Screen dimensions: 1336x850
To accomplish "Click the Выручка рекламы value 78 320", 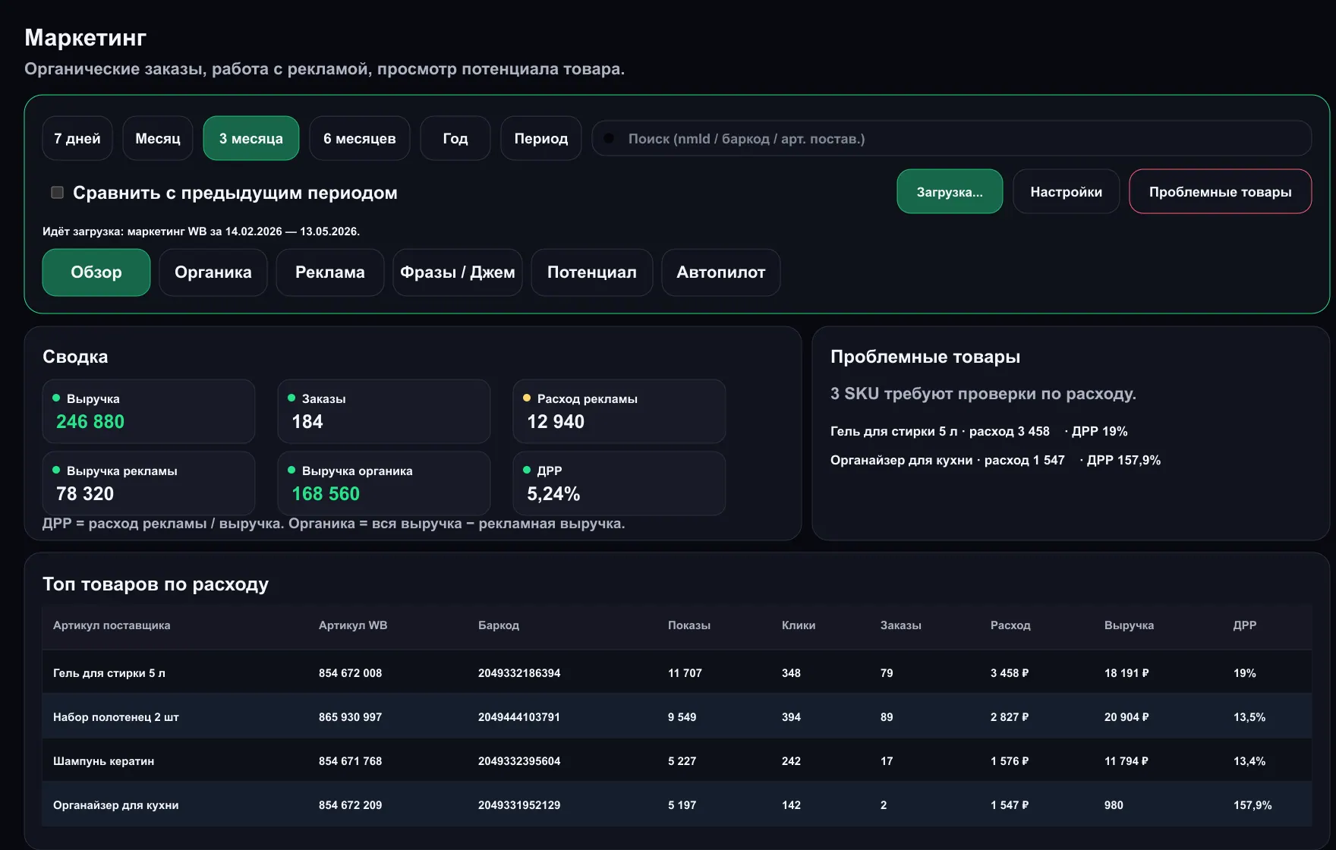I will (x=85, y=493).
